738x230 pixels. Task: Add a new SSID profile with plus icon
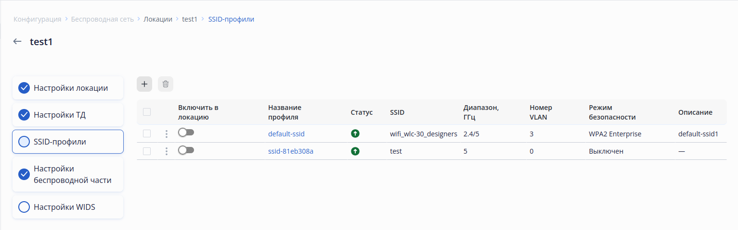[x=144, y=84]
